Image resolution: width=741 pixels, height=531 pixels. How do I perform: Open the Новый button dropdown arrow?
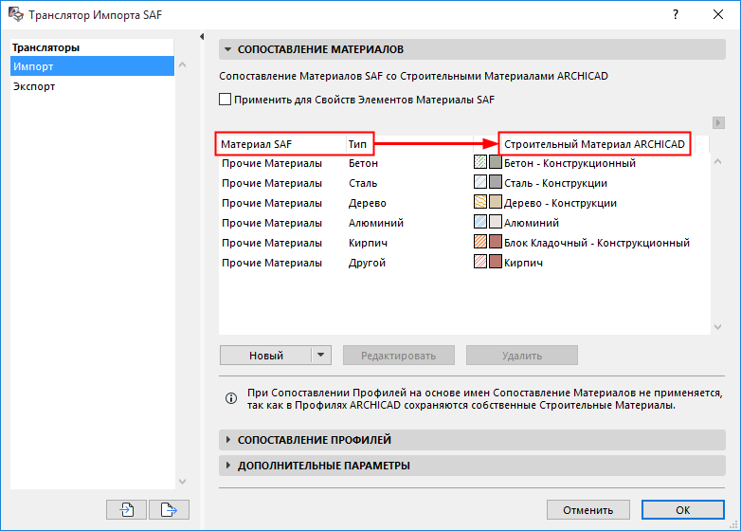click(x=321, y=355)
